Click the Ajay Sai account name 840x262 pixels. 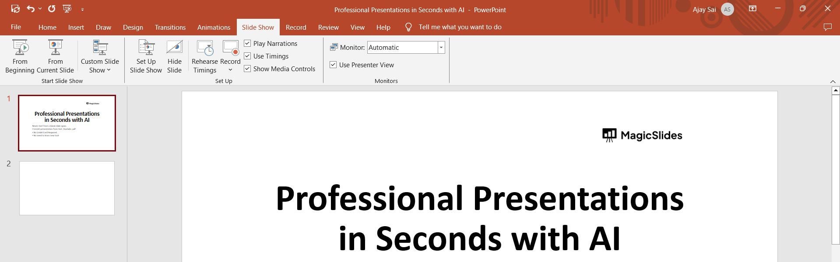click(x=704, y=9)
